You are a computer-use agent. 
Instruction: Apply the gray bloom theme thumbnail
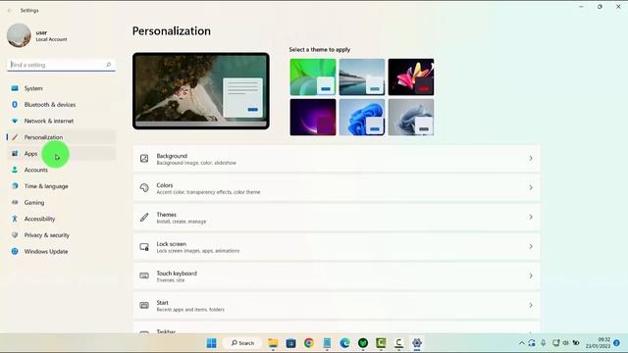[x=411, y=118]
